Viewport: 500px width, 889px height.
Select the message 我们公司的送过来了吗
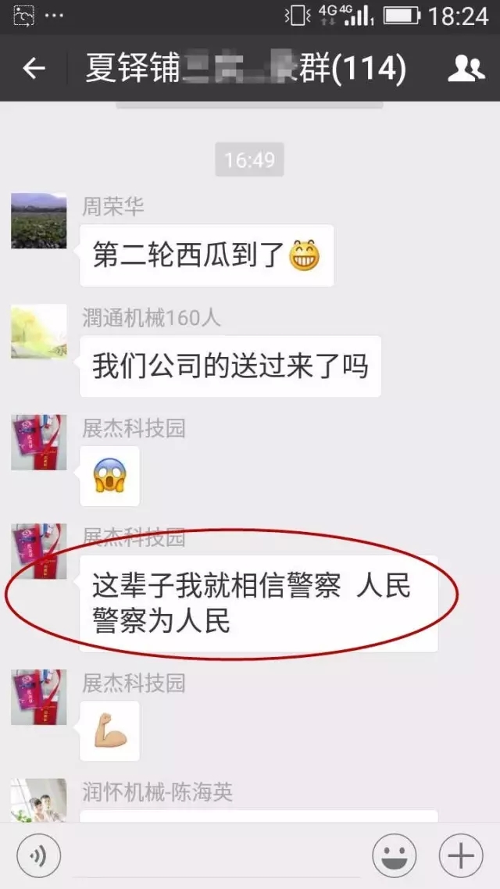[230, 366]
